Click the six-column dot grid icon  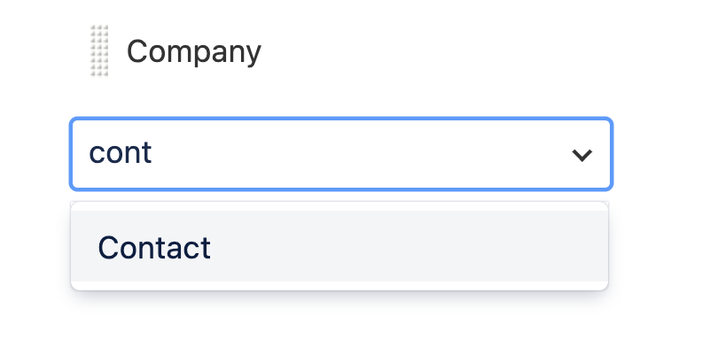click(99, 50)
